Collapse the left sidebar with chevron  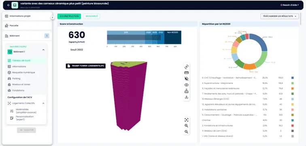pos(53,17)
